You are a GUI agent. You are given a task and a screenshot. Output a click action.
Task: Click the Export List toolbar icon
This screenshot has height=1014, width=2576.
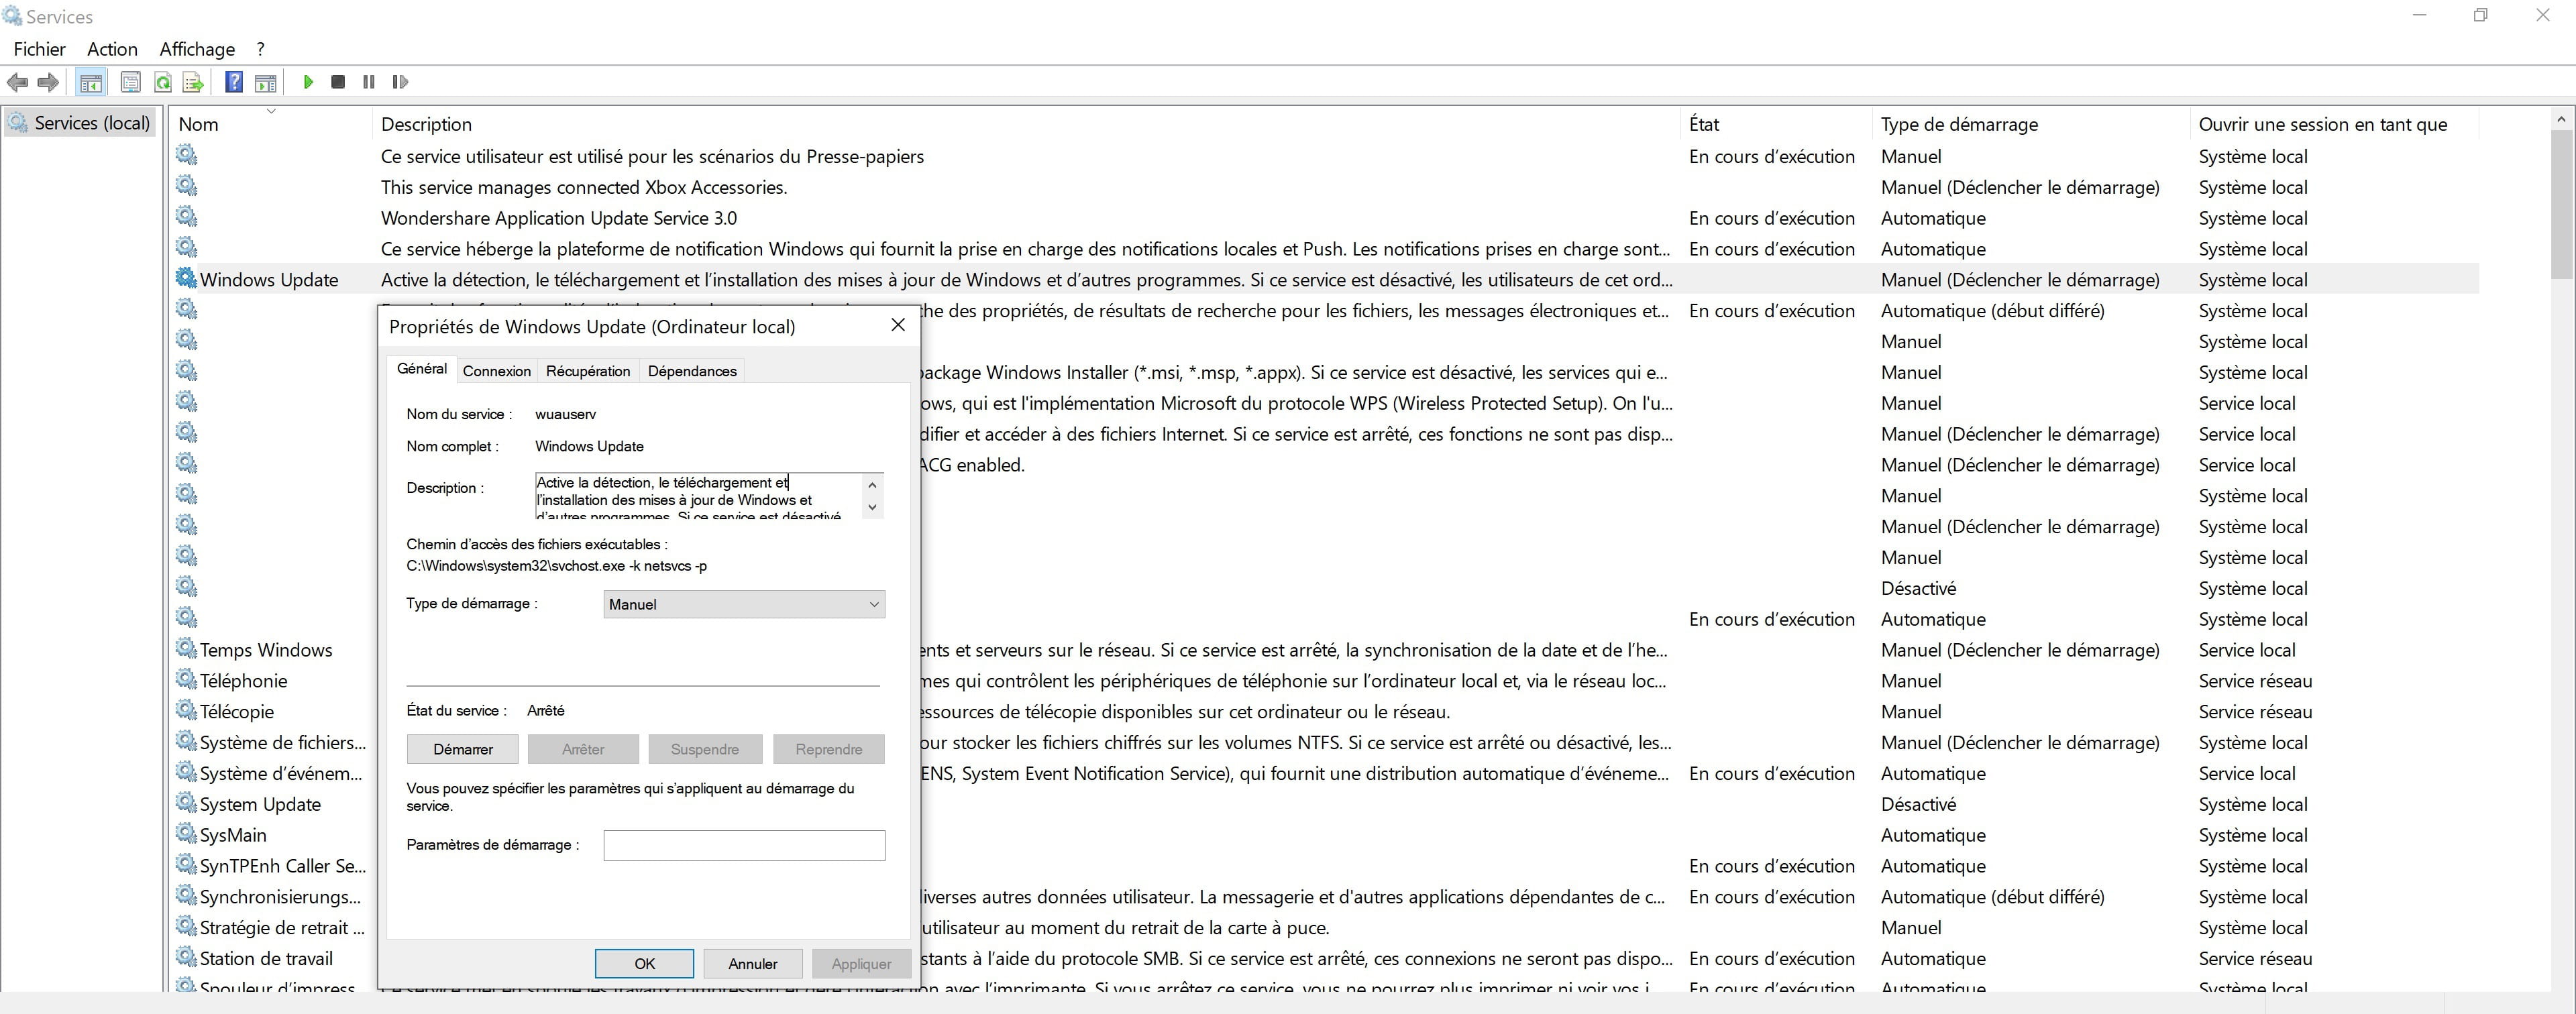click(x=193, y=82)
